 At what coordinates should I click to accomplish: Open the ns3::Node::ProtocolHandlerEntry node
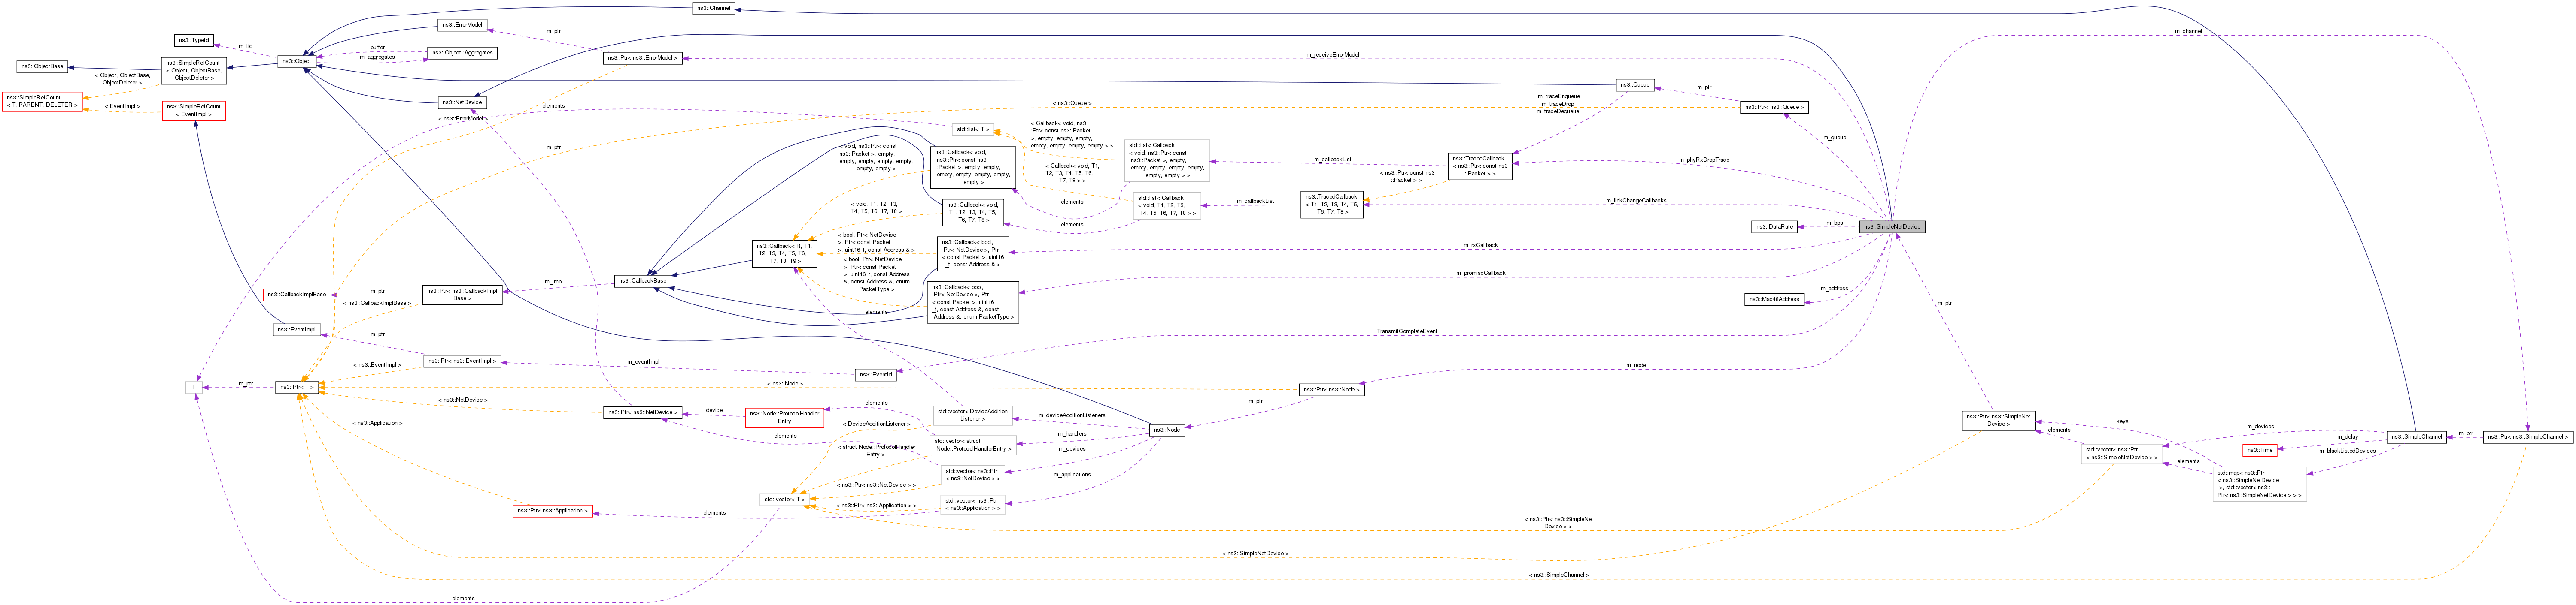784,417
